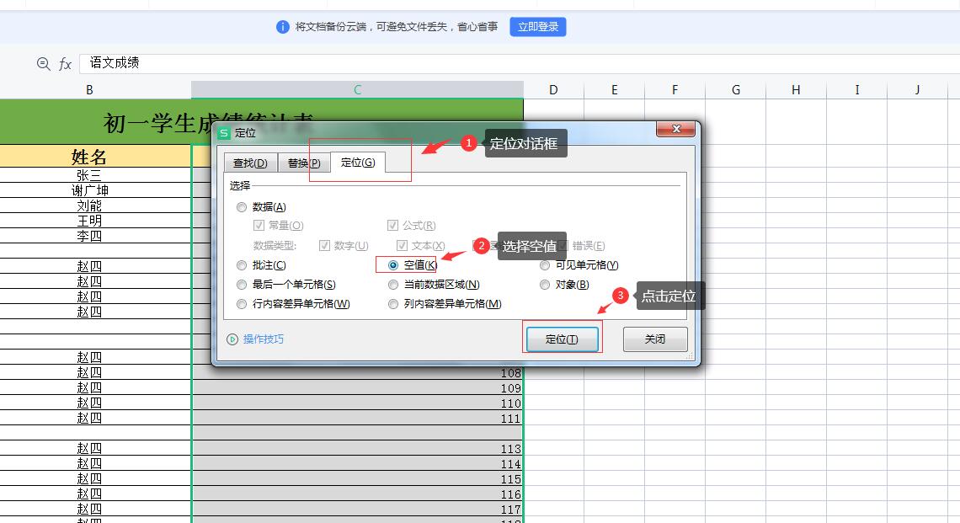Select column B header
960x523 pixels.
(x=89, y=90)
